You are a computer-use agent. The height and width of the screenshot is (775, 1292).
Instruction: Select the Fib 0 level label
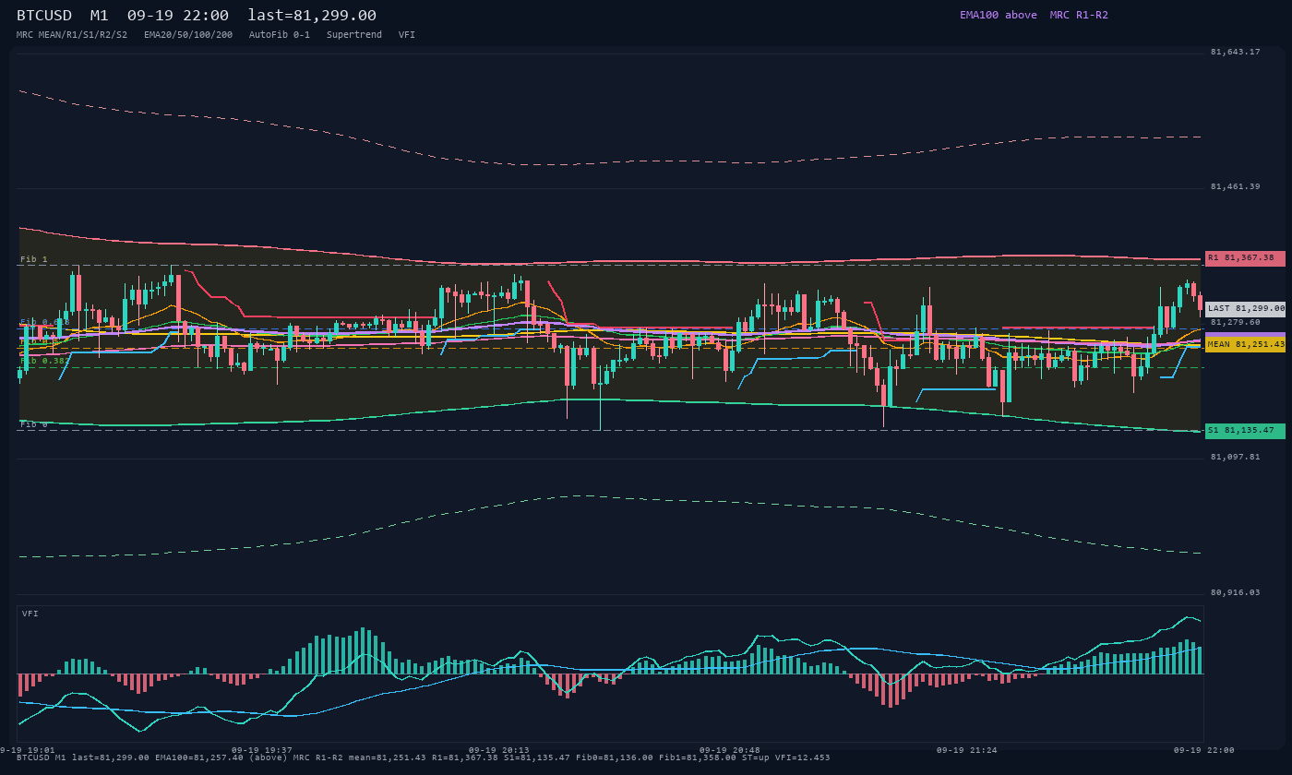(x=34, y=424)
